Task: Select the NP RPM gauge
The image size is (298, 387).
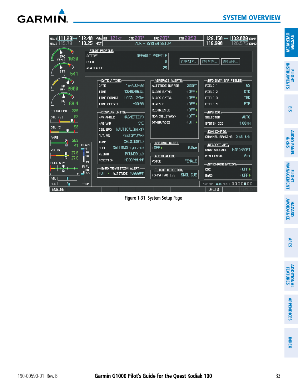Action: [x=64, y=85]
